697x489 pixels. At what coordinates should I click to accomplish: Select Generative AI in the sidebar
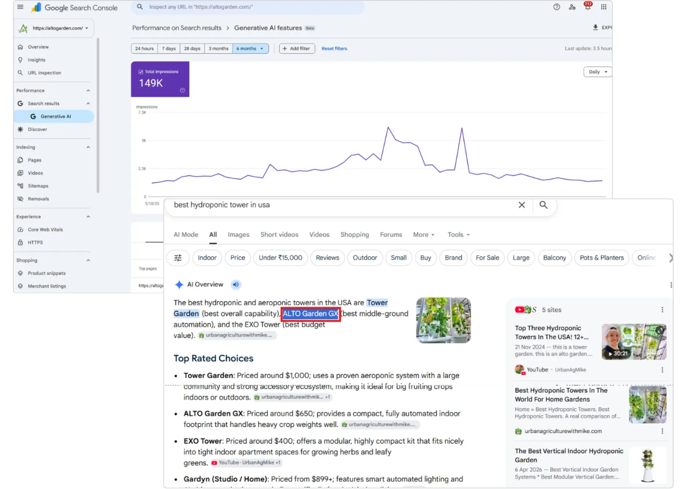pos(54,116)
